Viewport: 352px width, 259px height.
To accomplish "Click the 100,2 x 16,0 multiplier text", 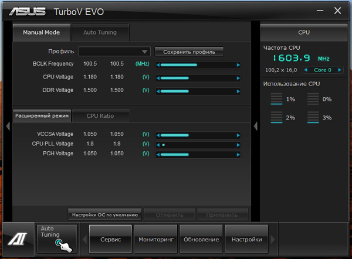I will (281, 70).
